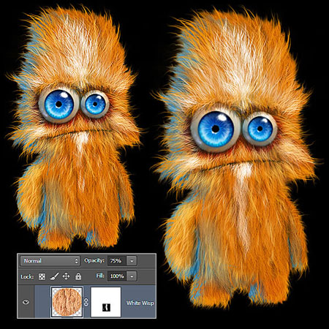The height and width of the screenshot is (329, 329).
Task: Toggle Lock transparent pixels icon
Action: (42, 276)
